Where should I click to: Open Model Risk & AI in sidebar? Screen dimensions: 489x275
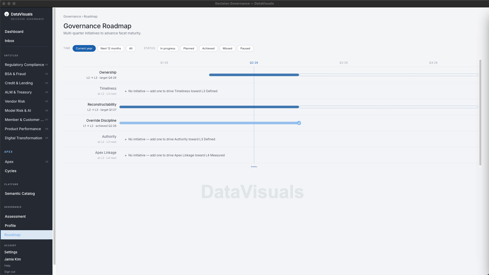tap(26, 111)
